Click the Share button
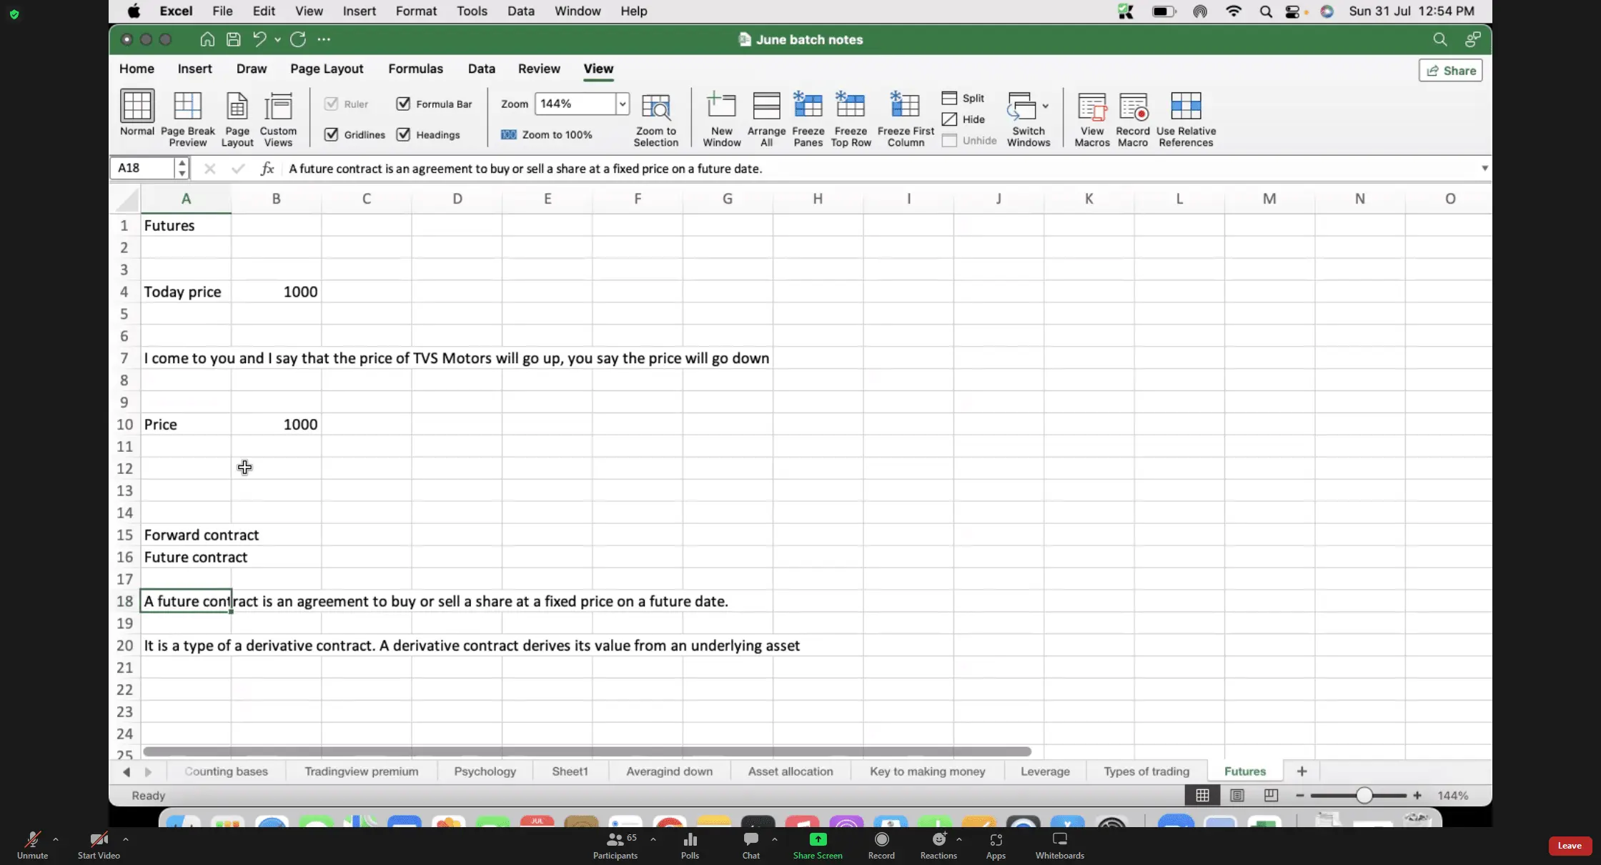The width and height of the screenshot is (1601, 865). [1450, 70]
